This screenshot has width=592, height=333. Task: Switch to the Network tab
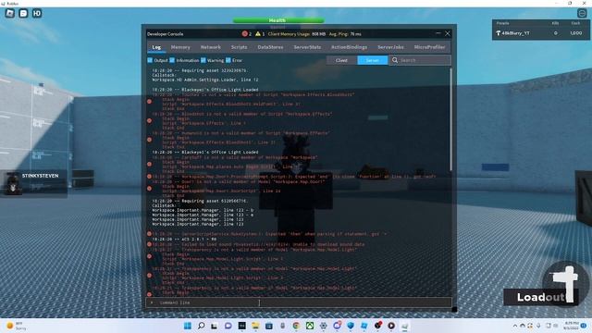point(210,47)
